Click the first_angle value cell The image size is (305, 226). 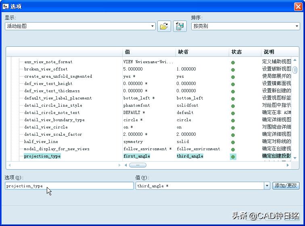137,156
